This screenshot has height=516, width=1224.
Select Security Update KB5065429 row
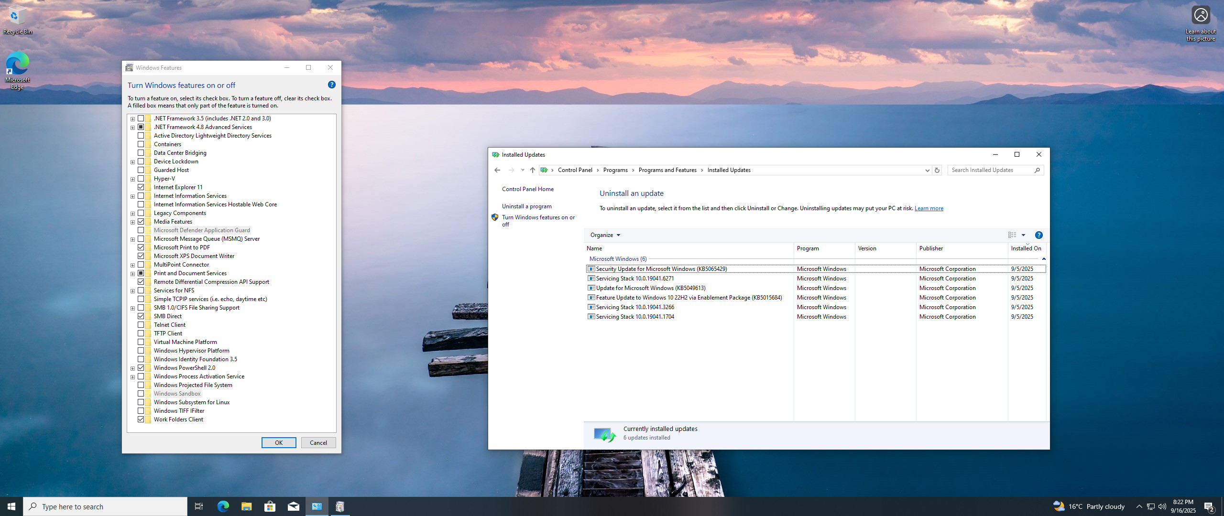point(816,269)
